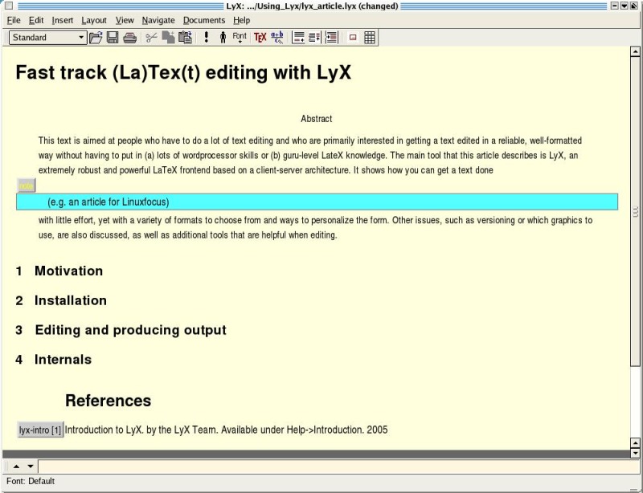
Task: Click the up arrow beside the command buffer
Action: pyautogui.click(x=16, y=467)
